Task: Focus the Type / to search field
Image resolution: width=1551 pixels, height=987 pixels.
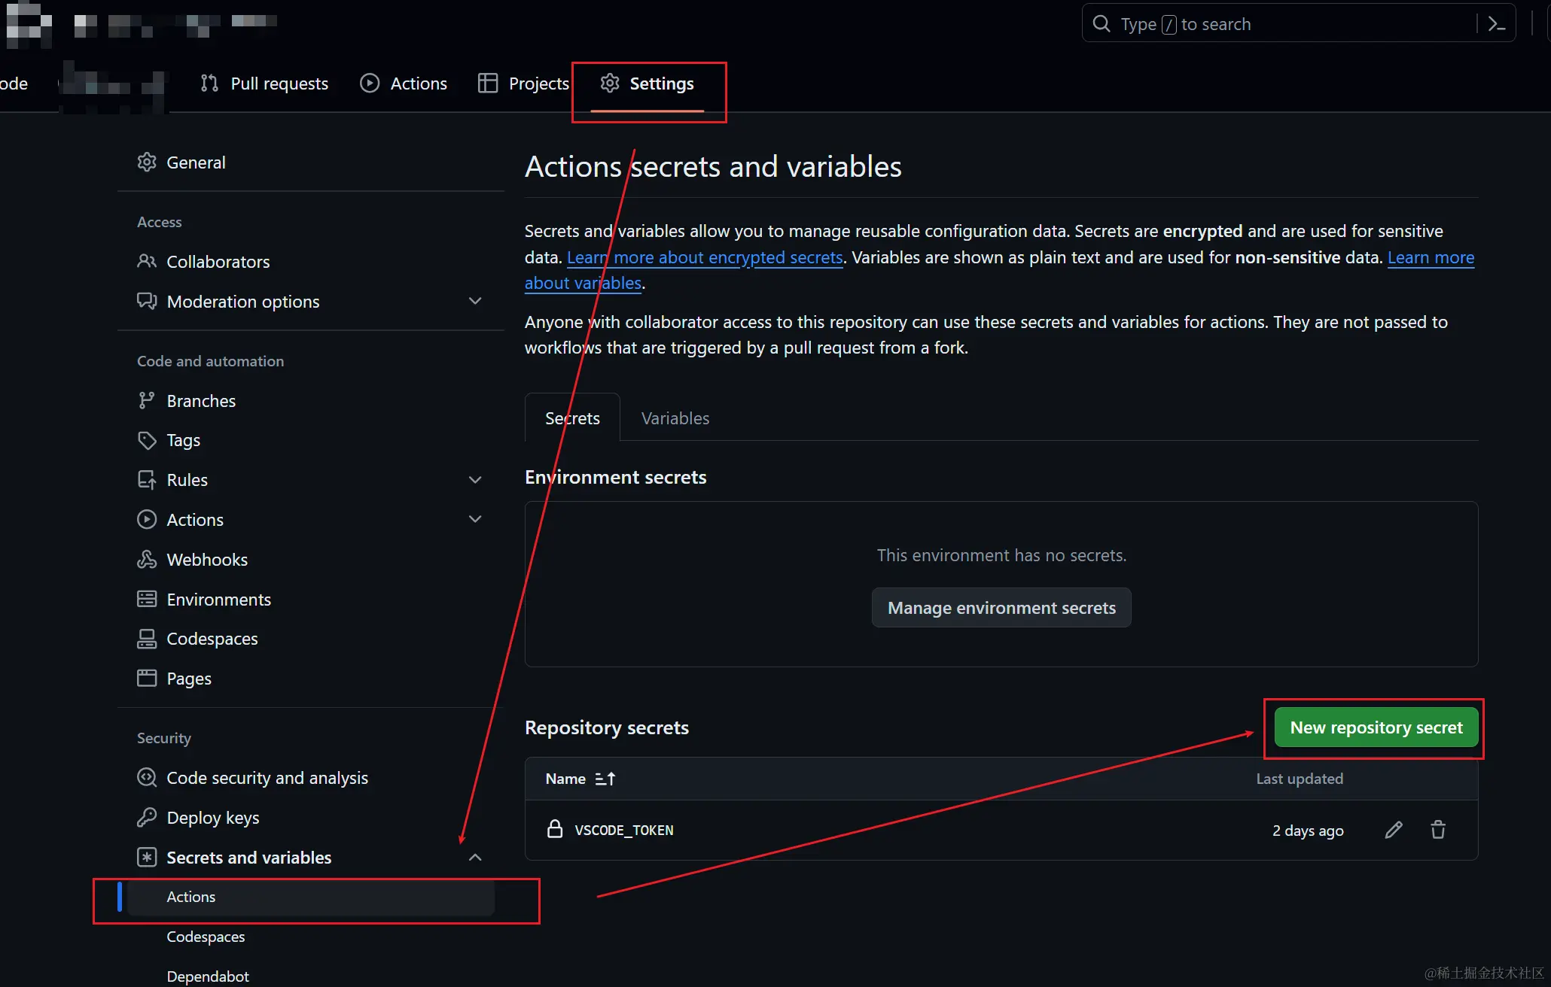Action: [1280, 24]
